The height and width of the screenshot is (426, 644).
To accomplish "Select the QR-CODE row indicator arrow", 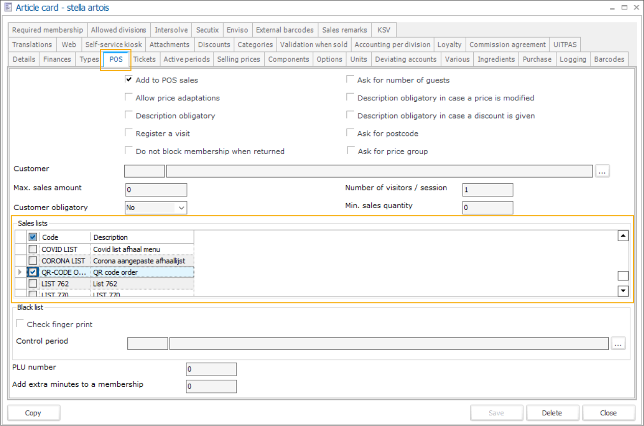I will (20, 272).
